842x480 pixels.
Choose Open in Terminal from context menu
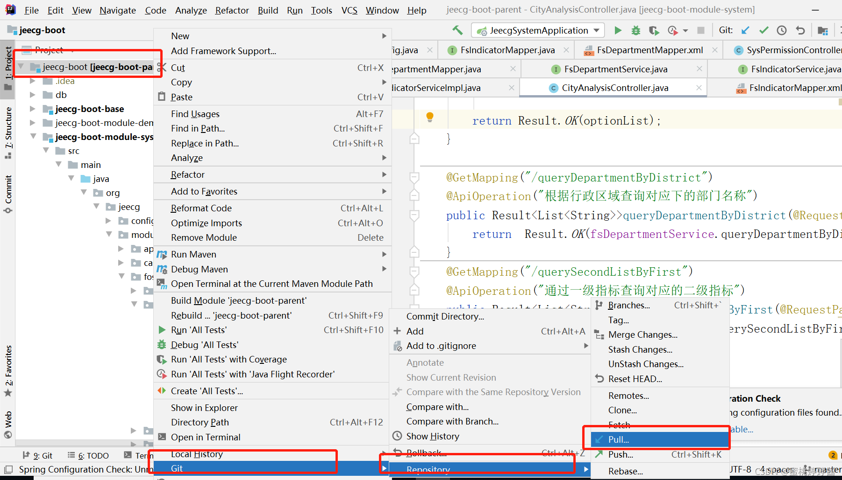click(272, 437)
